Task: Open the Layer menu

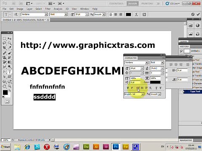Action: point(29,9)
